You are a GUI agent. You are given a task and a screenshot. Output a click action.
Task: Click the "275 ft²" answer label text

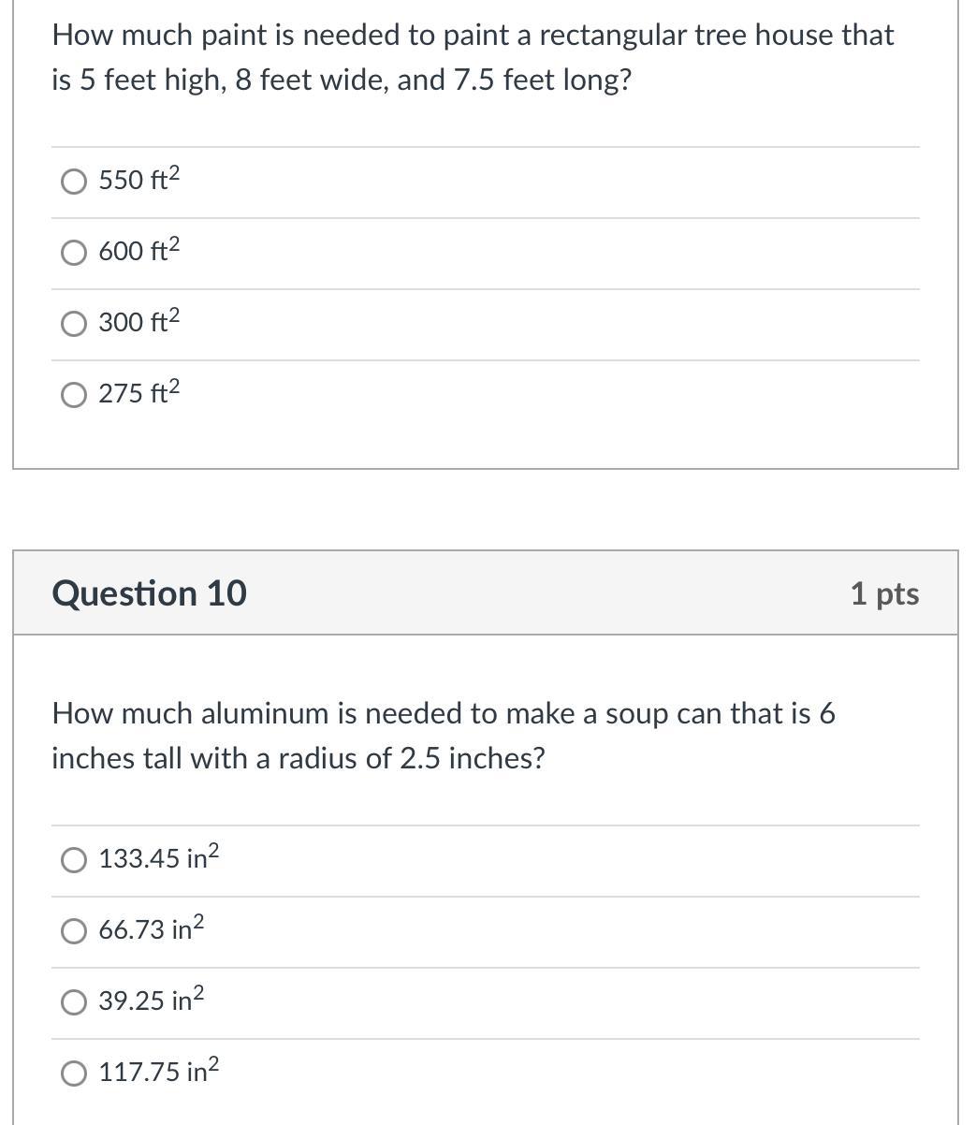pos(138,393)
